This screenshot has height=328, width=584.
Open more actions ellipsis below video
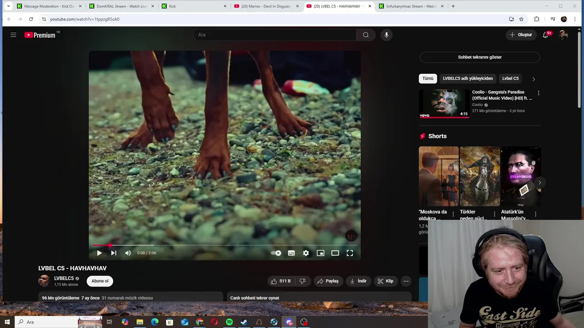(406, 281)
